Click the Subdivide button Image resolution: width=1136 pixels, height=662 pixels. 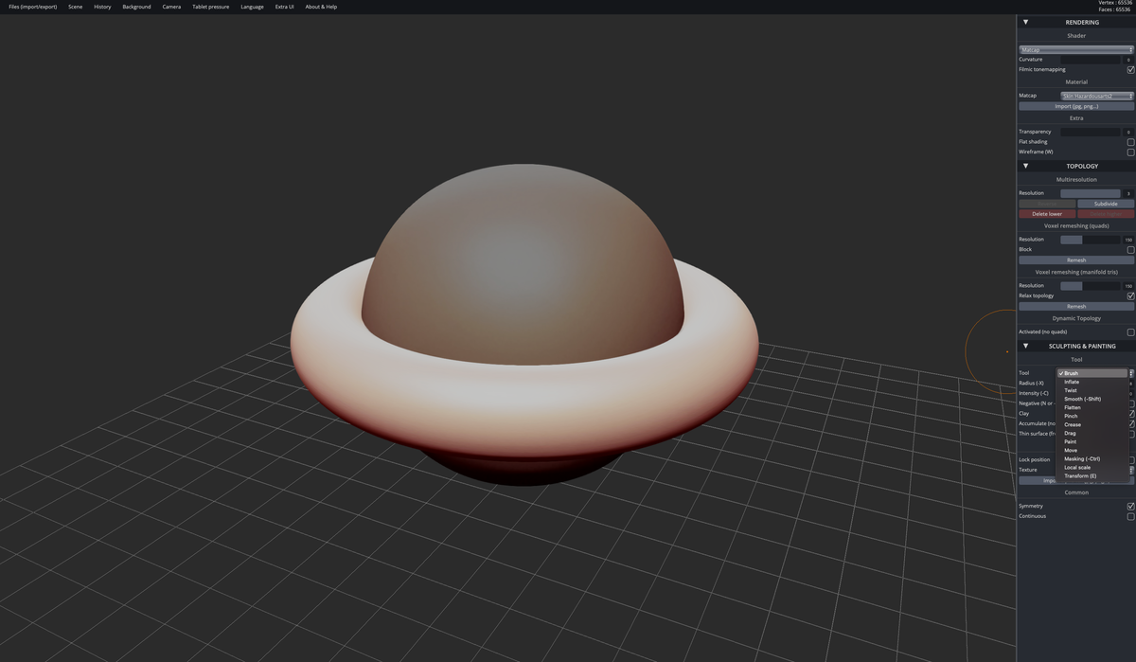(1104, 203)
